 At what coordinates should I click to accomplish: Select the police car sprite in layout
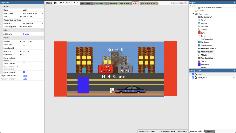[130, 90]
